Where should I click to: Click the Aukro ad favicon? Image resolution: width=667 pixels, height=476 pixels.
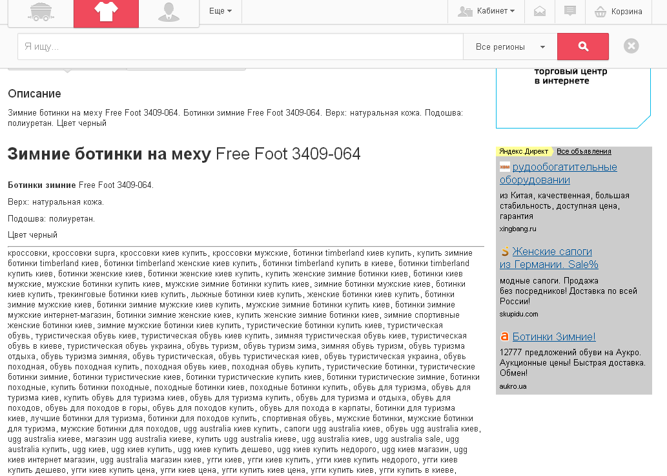point(504,336)
